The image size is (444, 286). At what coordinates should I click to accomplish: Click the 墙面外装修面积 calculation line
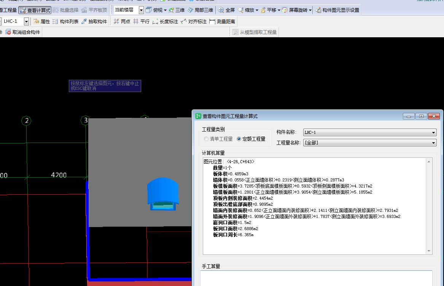click(307, 217)
